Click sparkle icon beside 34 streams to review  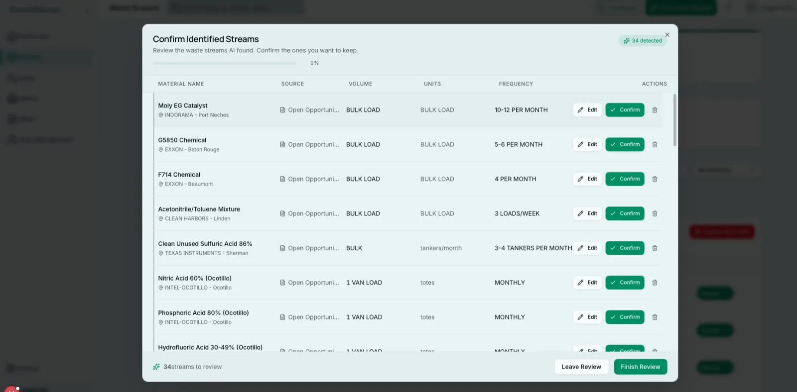(156, 367)
